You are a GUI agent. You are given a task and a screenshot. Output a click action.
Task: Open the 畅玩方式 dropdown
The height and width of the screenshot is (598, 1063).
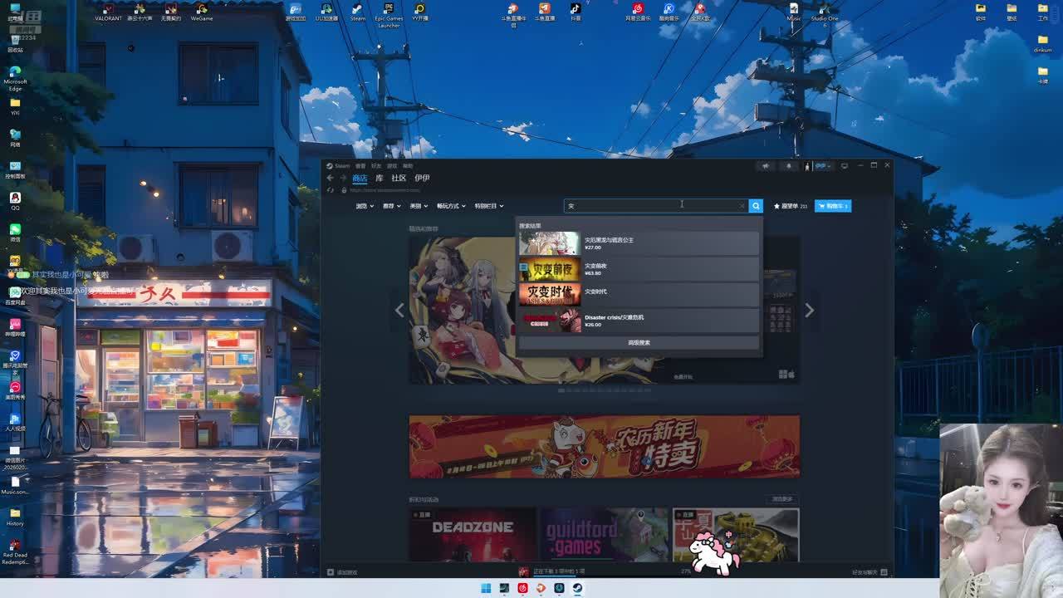pos(451,206)
